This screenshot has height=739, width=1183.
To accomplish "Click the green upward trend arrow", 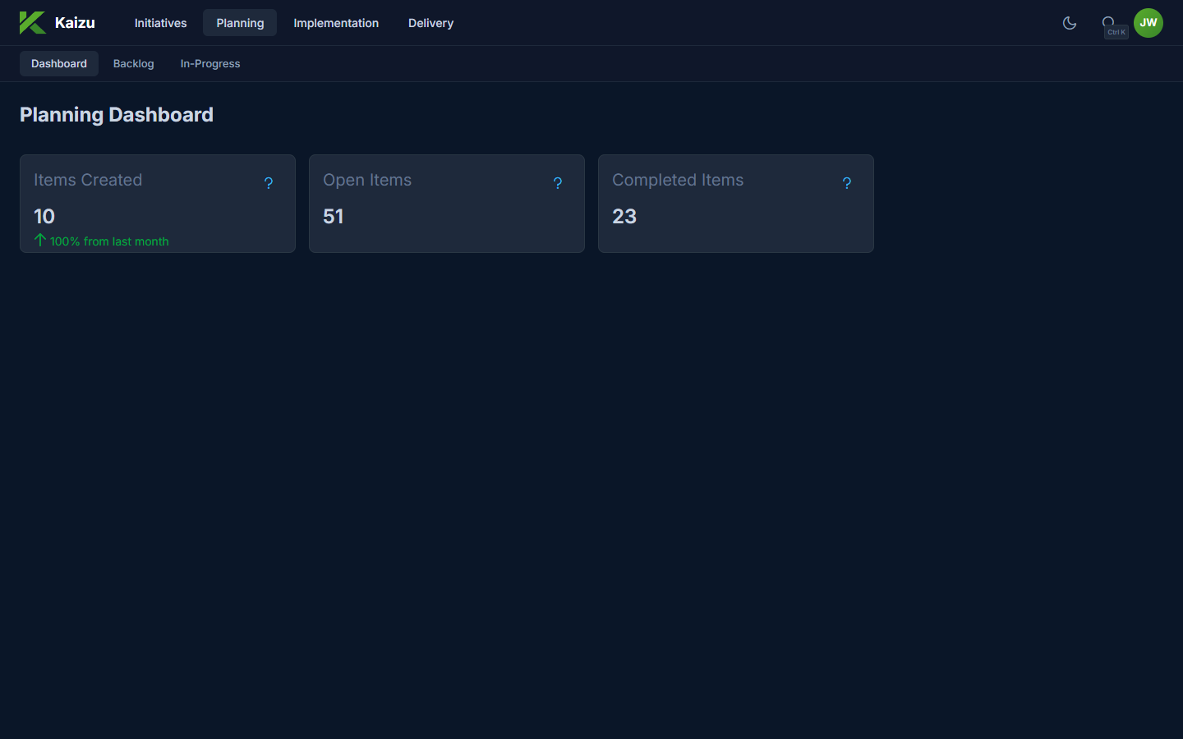I will [x=39, y=241].
